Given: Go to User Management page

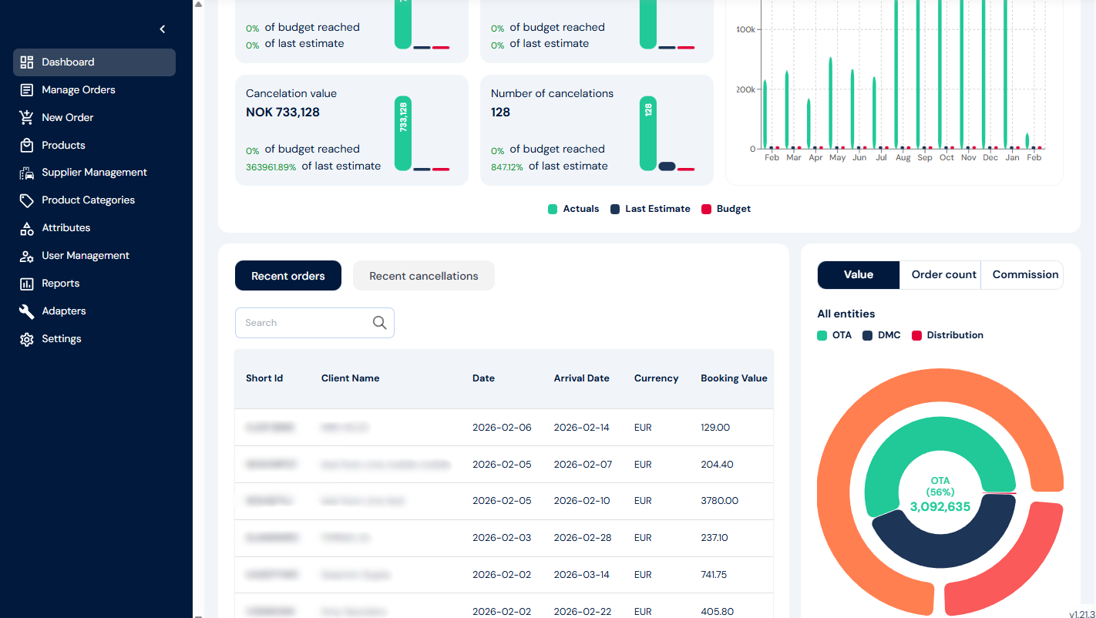Looking at the screenshot, I should [85, 256].
